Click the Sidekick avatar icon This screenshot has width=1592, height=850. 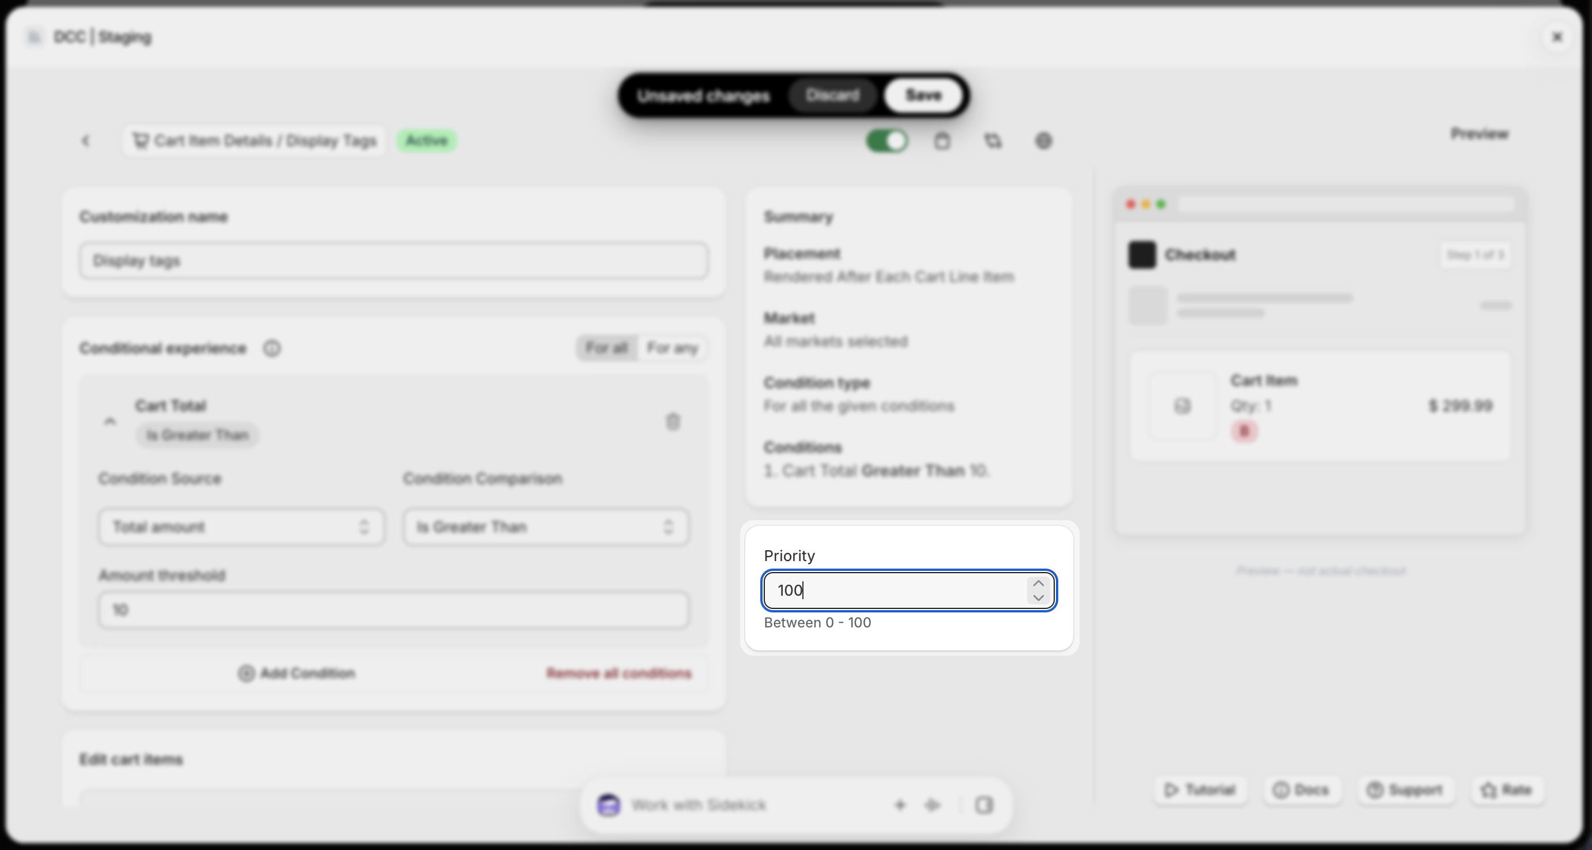609,805
